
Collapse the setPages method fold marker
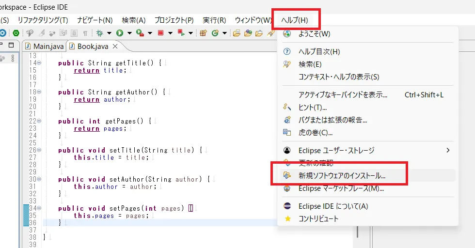[x=39, y=208]
